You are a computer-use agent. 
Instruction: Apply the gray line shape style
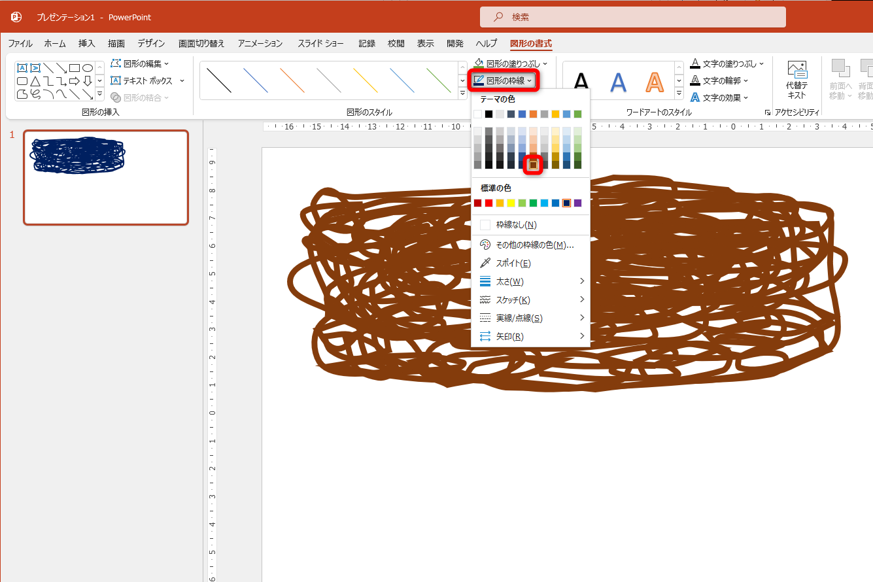(x=328, y=80)
